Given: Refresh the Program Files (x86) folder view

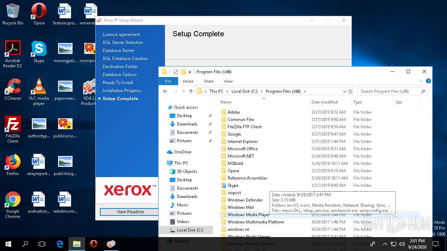Looking at the screenshot, I should point(351,91).
